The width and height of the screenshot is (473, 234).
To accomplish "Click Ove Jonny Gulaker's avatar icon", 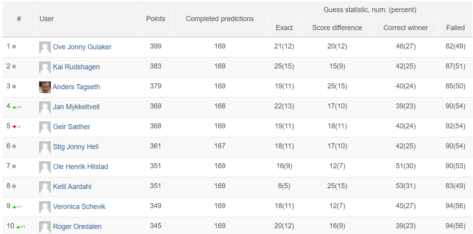I will (x=45, y=47).
